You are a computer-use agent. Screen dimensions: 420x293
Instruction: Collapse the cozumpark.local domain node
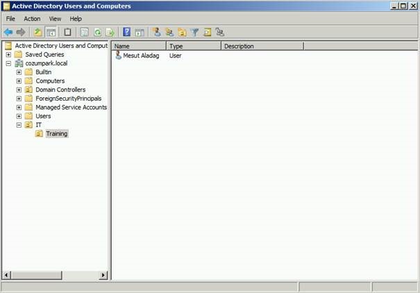click(8, 63)
